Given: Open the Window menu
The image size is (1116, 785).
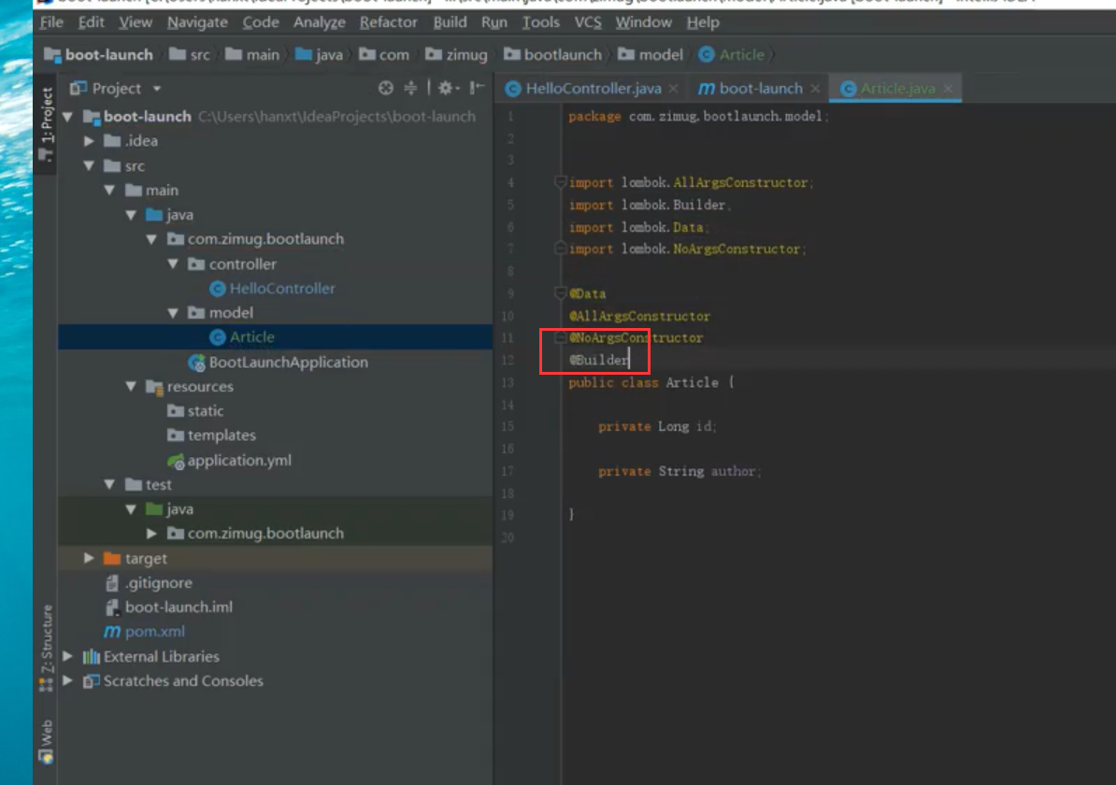Looking at the screenshot, I should click(x=643, y=22).
